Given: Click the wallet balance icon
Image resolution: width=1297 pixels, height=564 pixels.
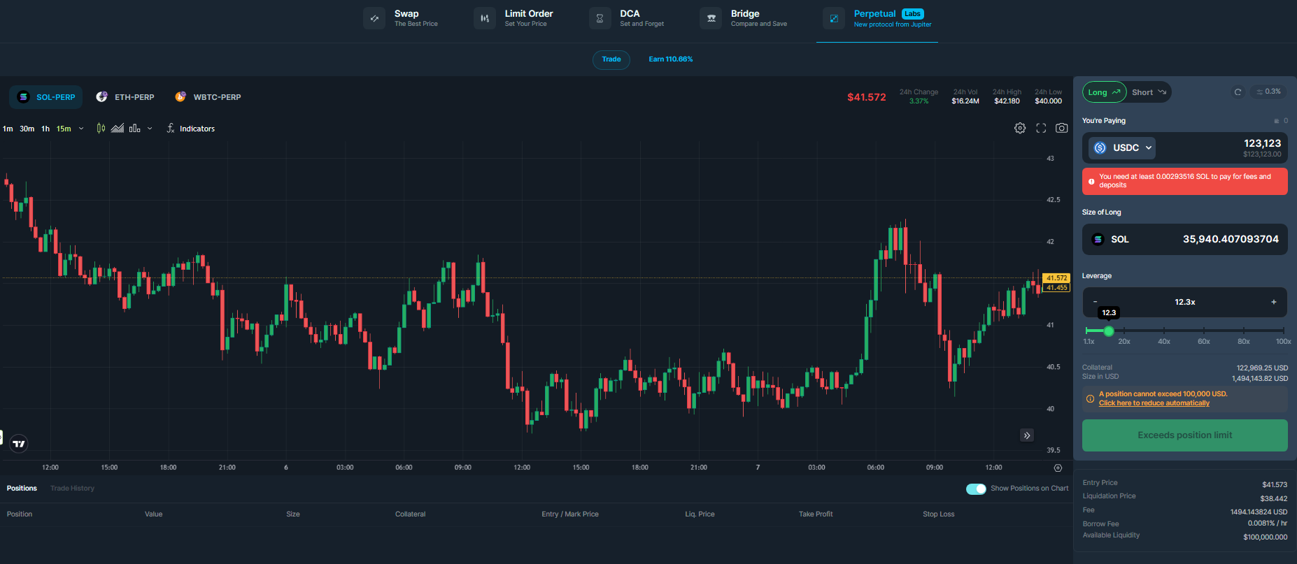Looking at the screenshot, I should (x=1277, y=121).
